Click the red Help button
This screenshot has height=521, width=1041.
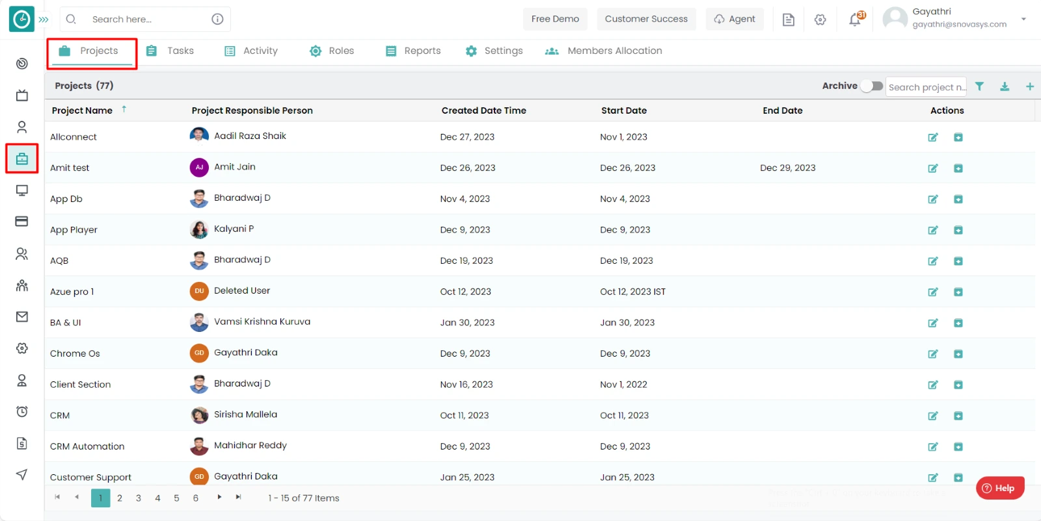click(1000, 488)
